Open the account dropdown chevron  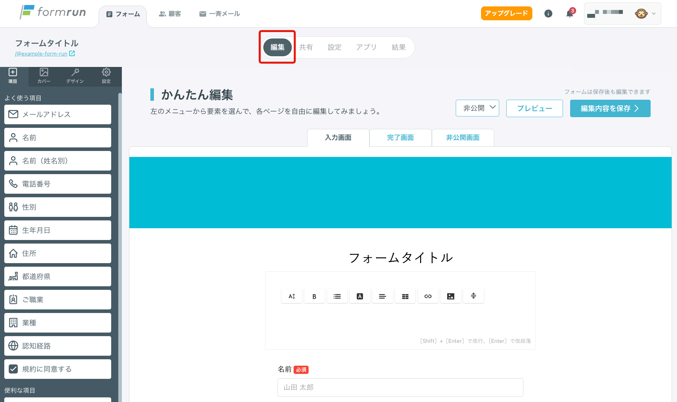654,14
